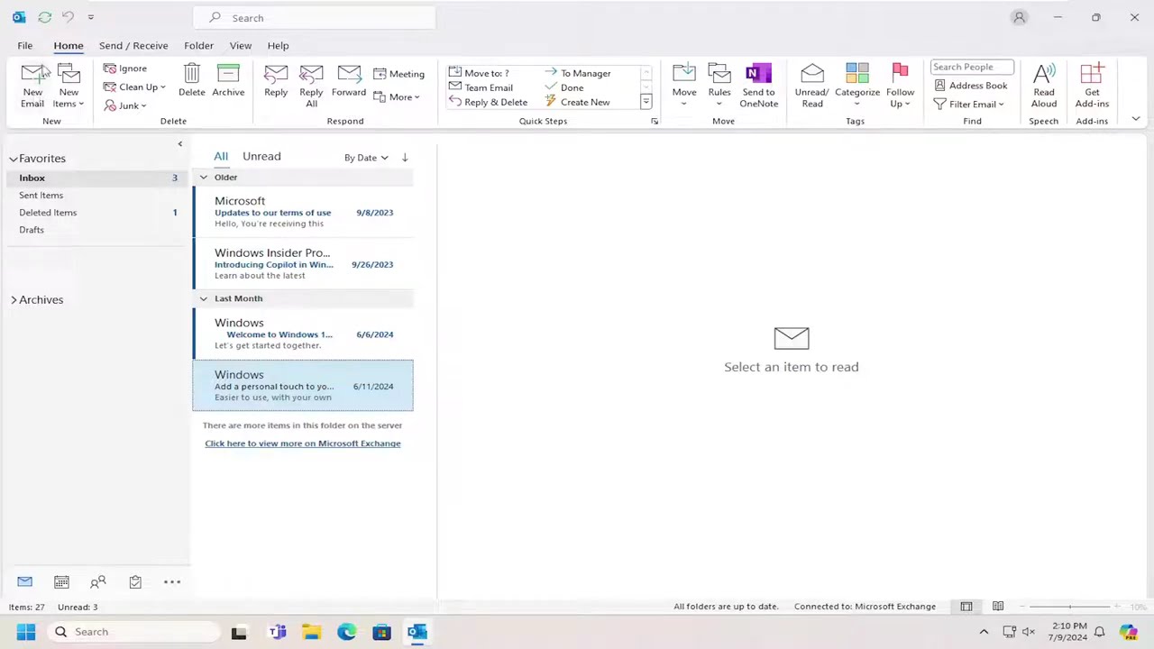Image resolution: width=1154 pixels, height=649 pixels.
Task: Open Customize Quick Access Toolbar dropdown
Action: tap(90, 17)
